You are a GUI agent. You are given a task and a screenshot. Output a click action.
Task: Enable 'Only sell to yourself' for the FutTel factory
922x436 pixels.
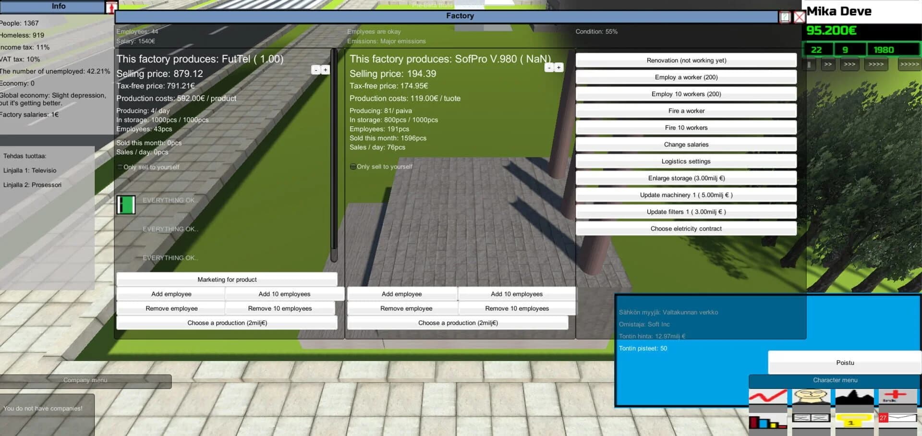120,167
